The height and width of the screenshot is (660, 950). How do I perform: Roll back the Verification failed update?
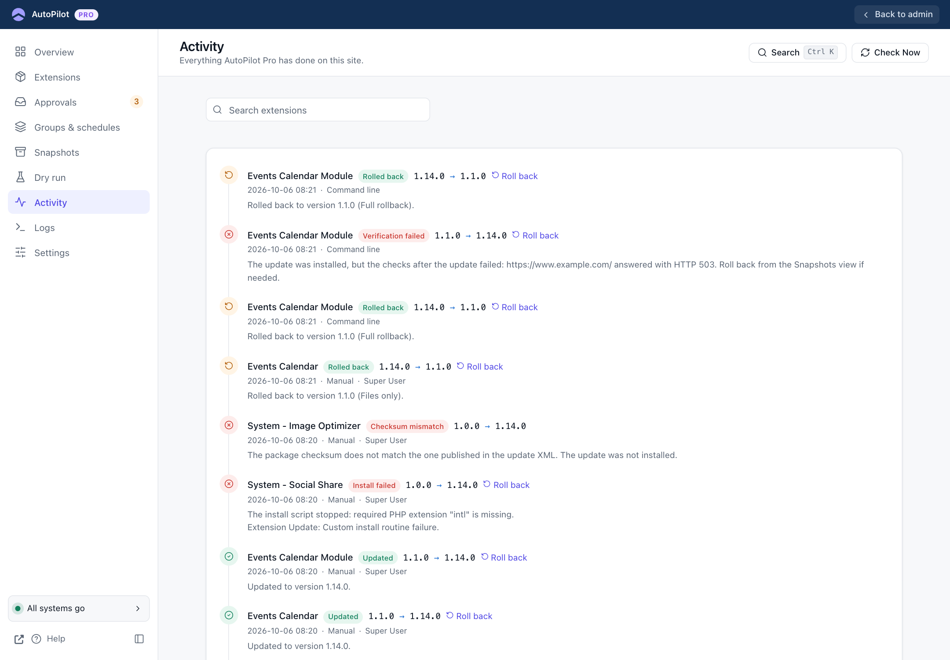click(535, 235)
